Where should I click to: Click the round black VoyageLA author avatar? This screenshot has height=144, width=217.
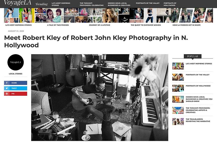(15, 62)
